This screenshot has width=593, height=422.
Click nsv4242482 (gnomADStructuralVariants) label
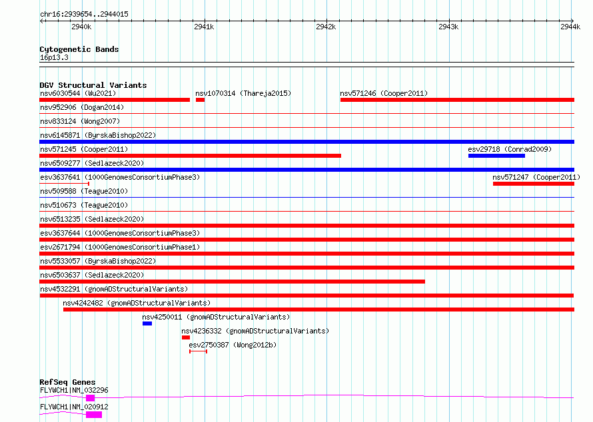coord(137,303)
